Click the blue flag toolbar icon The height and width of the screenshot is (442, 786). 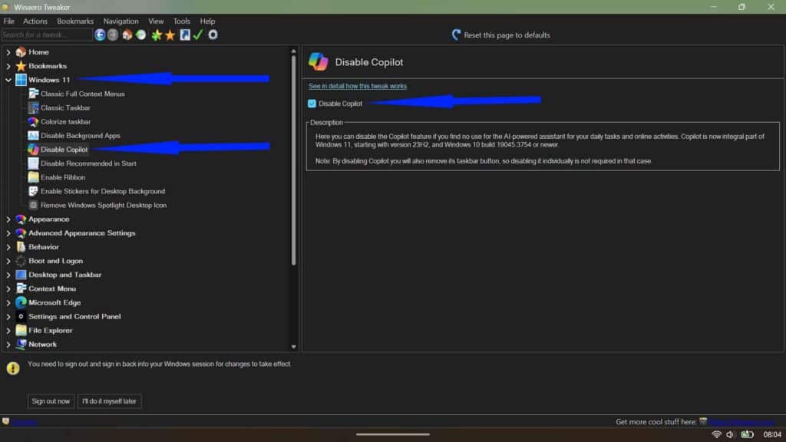(184, 35)
